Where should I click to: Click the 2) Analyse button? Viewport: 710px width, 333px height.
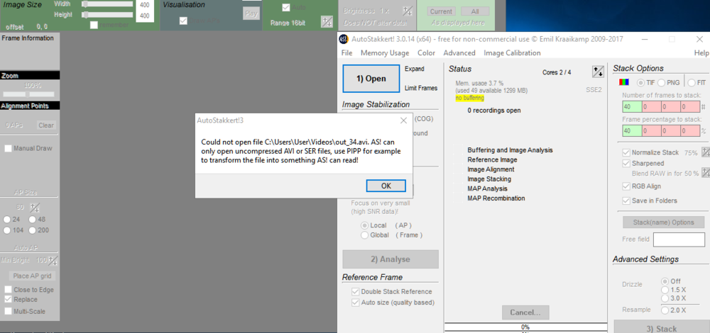tap(390, 259)
